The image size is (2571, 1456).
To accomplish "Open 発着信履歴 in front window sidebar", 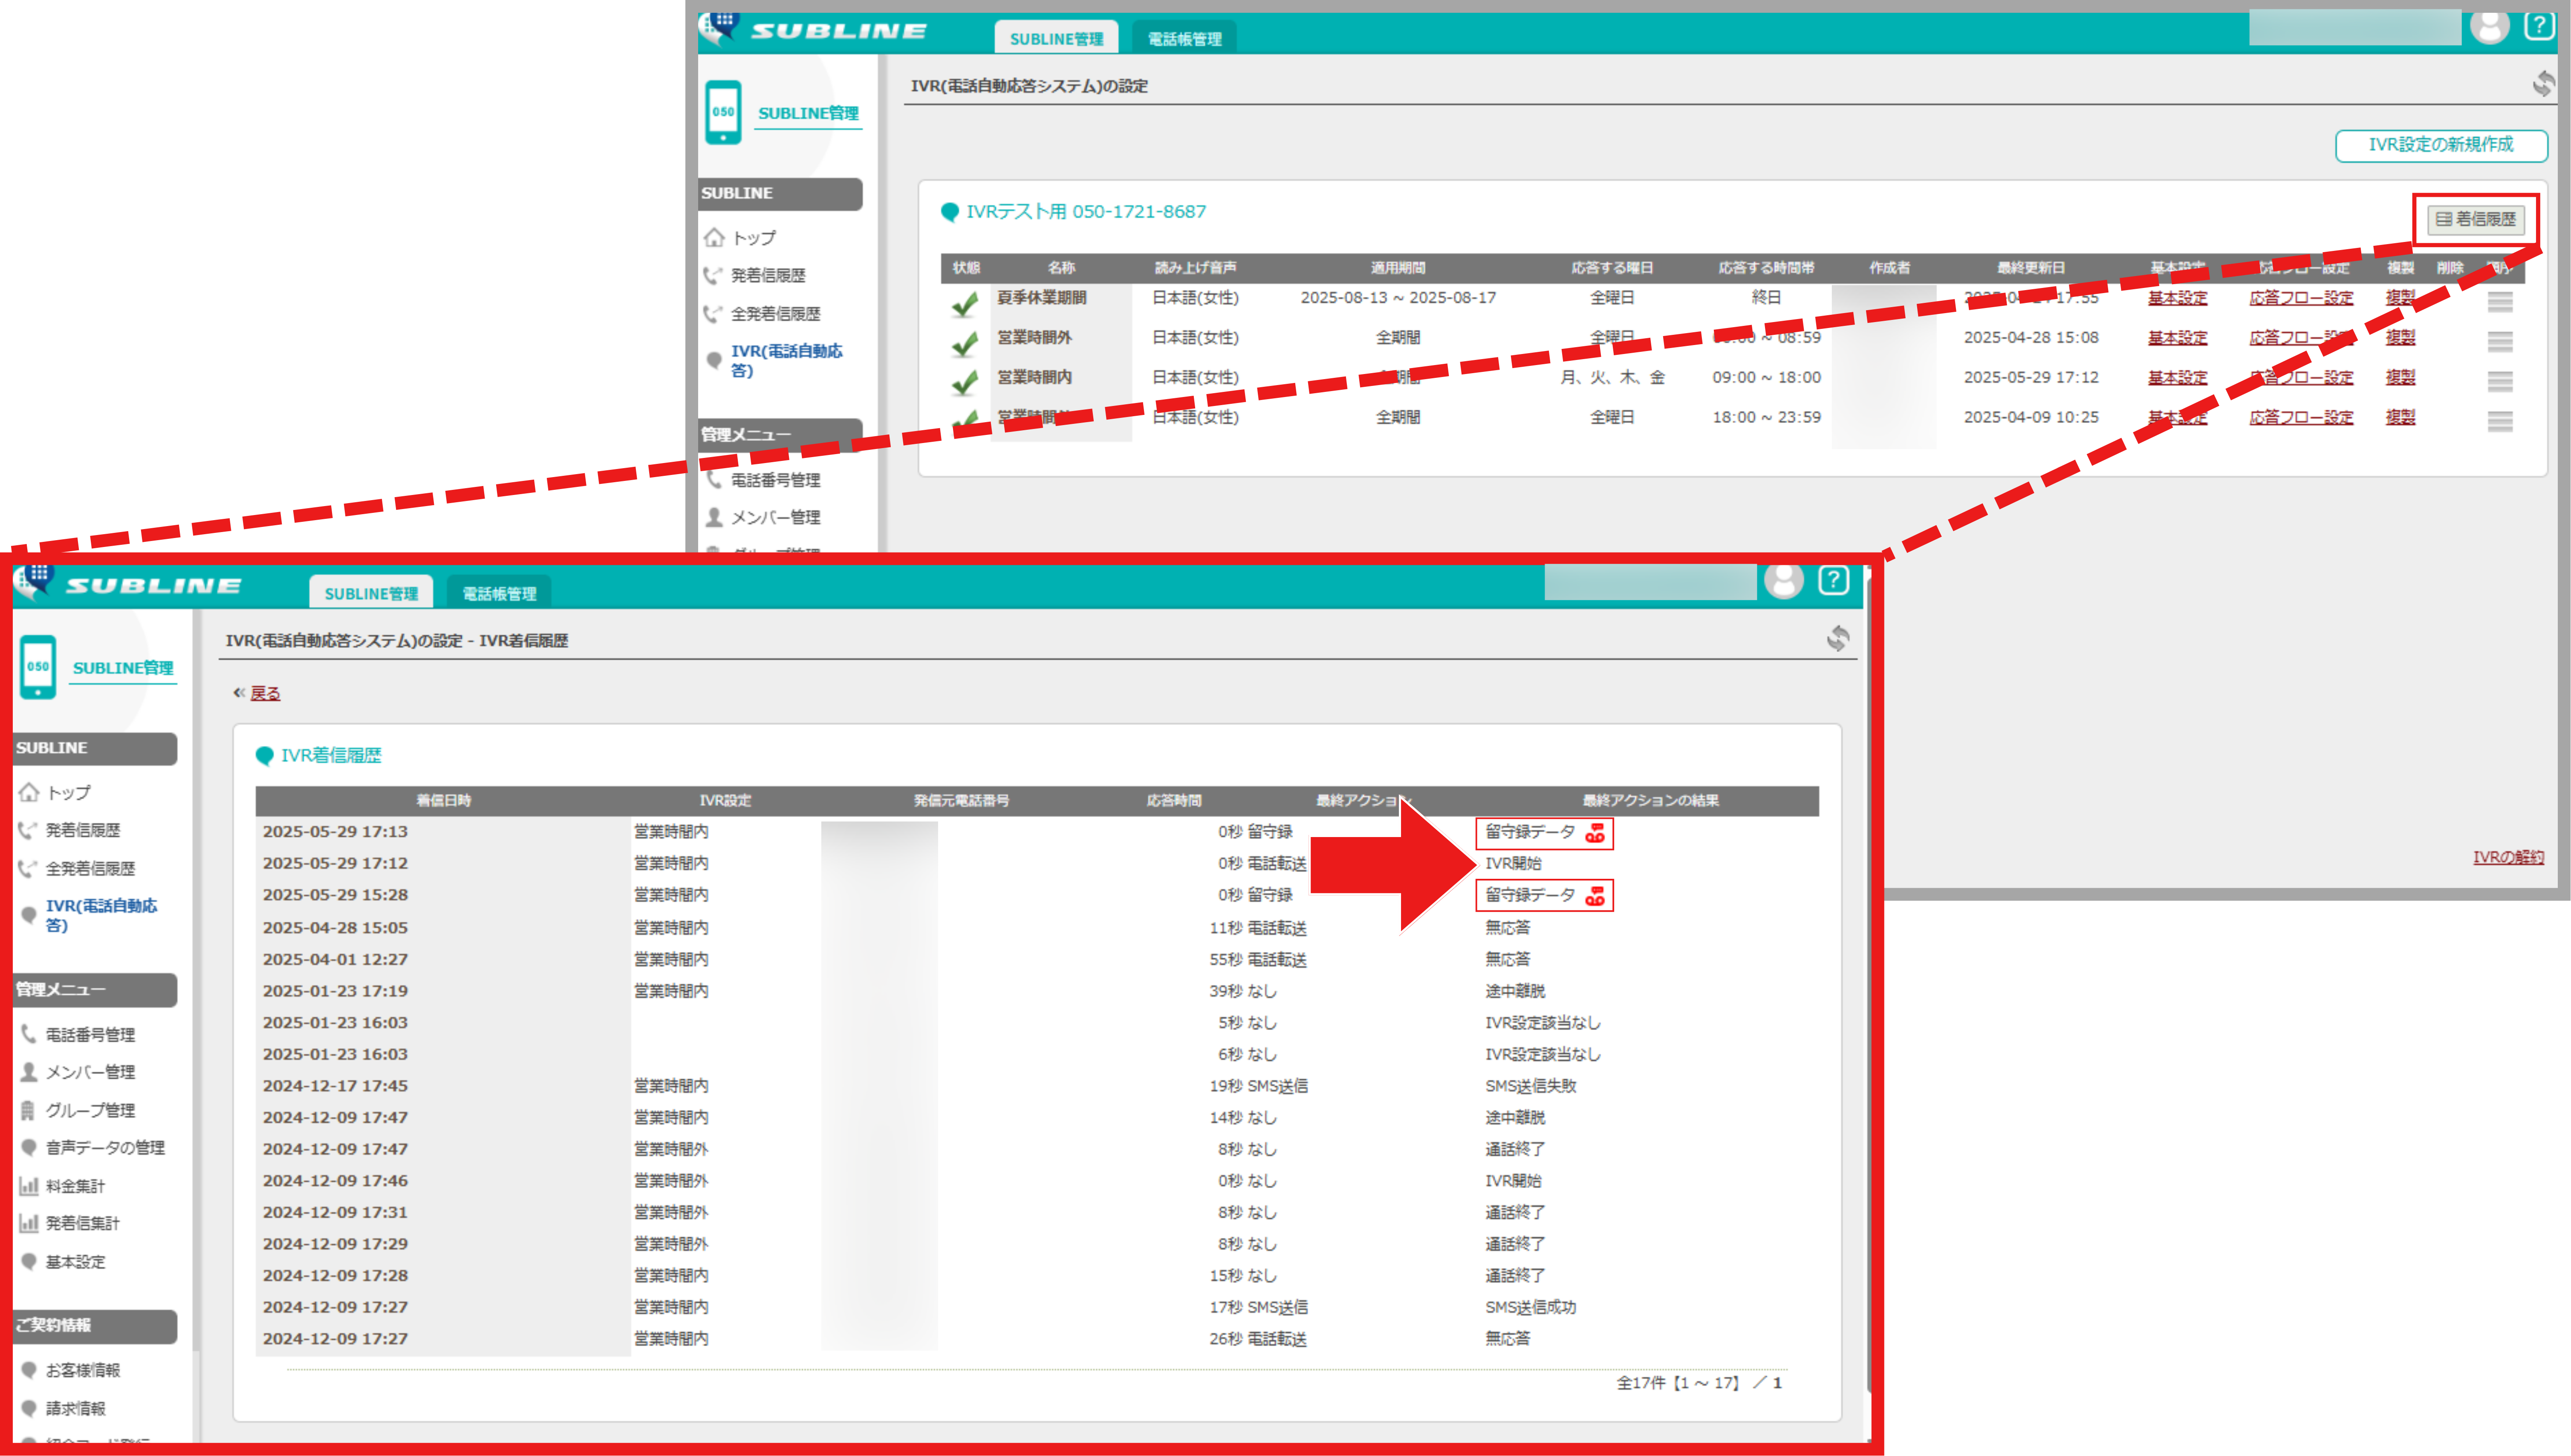I will coord(70,830).
